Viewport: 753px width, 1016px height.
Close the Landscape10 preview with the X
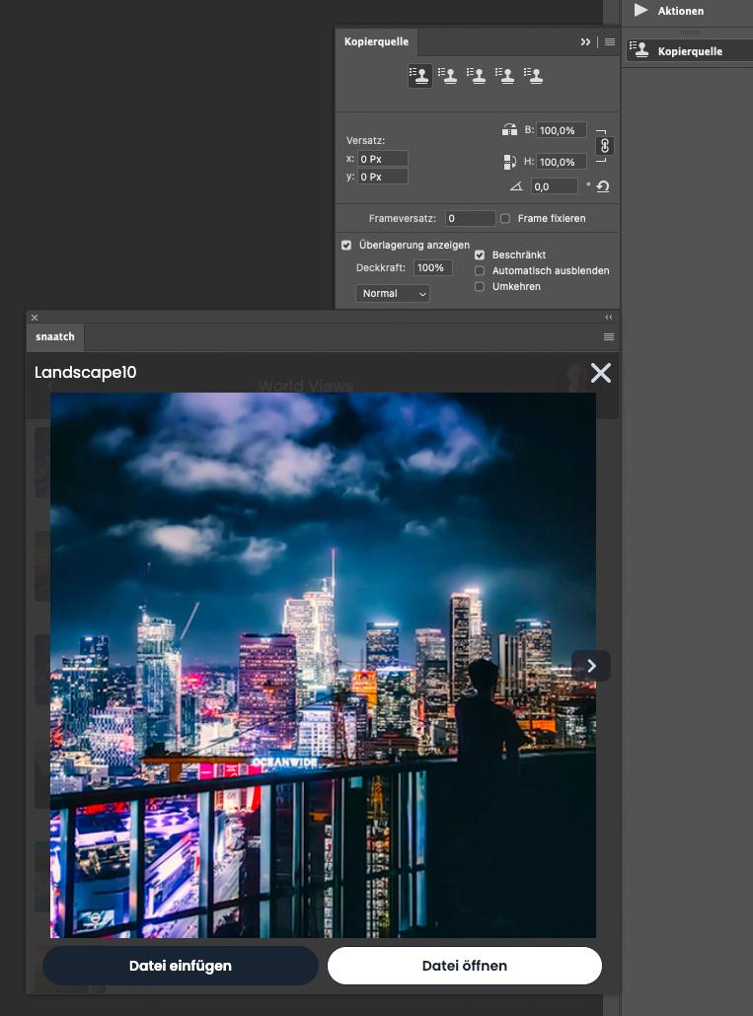tap(601, 373)
